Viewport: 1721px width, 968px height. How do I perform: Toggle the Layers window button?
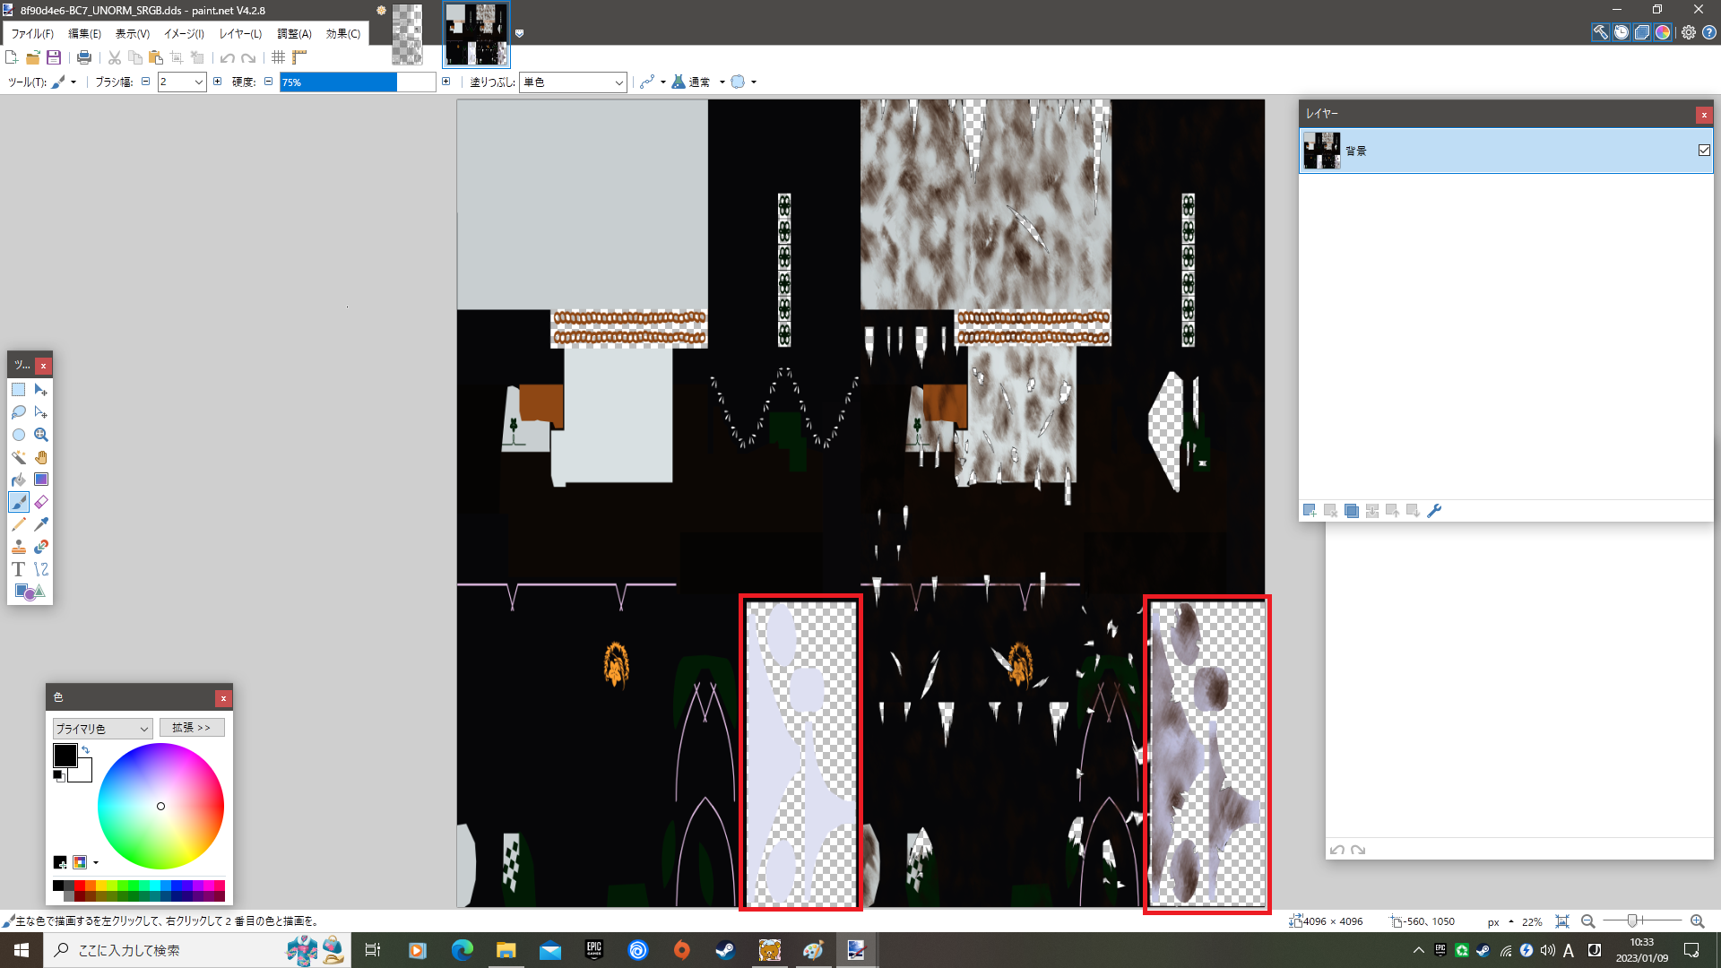coord(1642,32)
